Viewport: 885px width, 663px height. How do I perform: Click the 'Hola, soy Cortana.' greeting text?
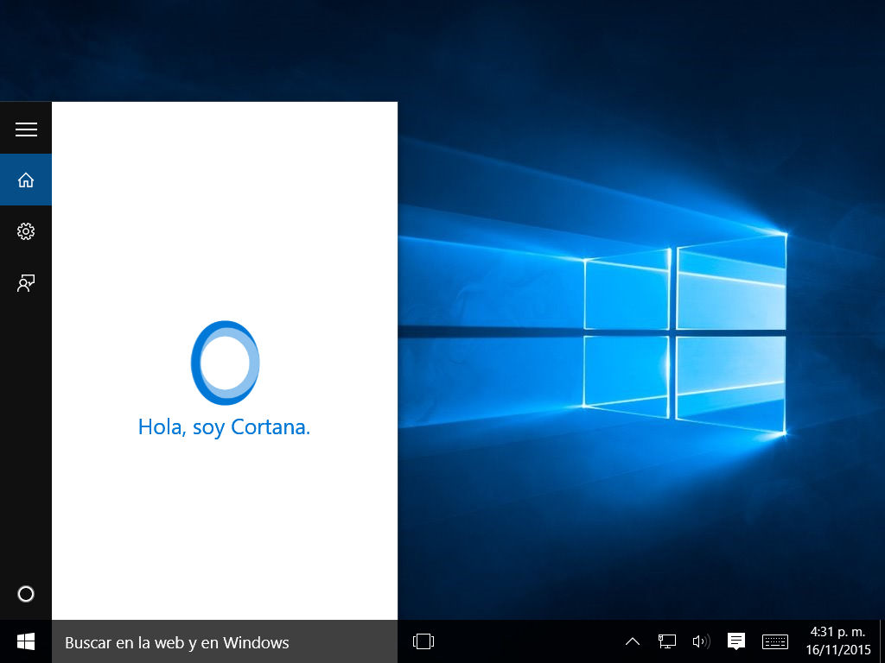pyautogui.click(x=224, y=426)
